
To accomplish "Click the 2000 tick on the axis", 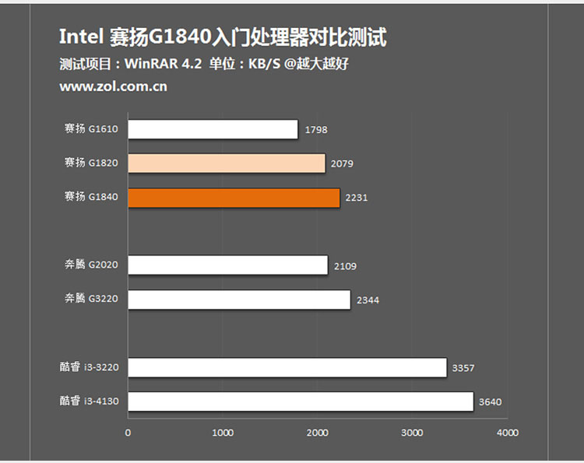I will pos(318,433).
